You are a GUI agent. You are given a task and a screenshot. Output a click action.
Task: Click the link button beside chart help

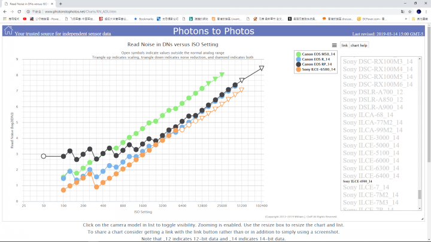pos(344,45)
